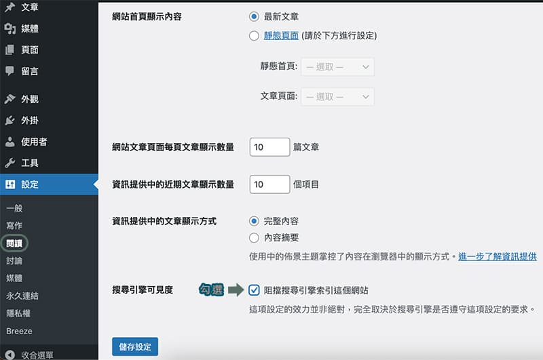The image size is (543, 360).
Task: Click the Users (使用者) person icon
Action: (10, 142)
